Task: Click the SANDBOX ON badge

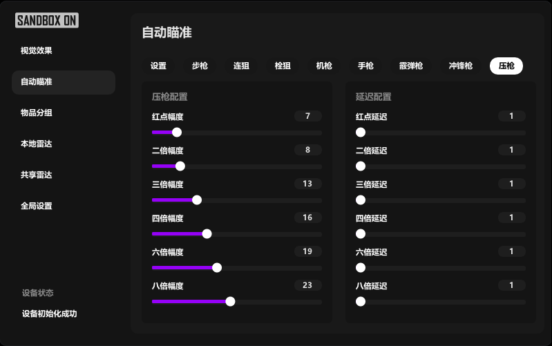Action: click(x=47, y=21)
